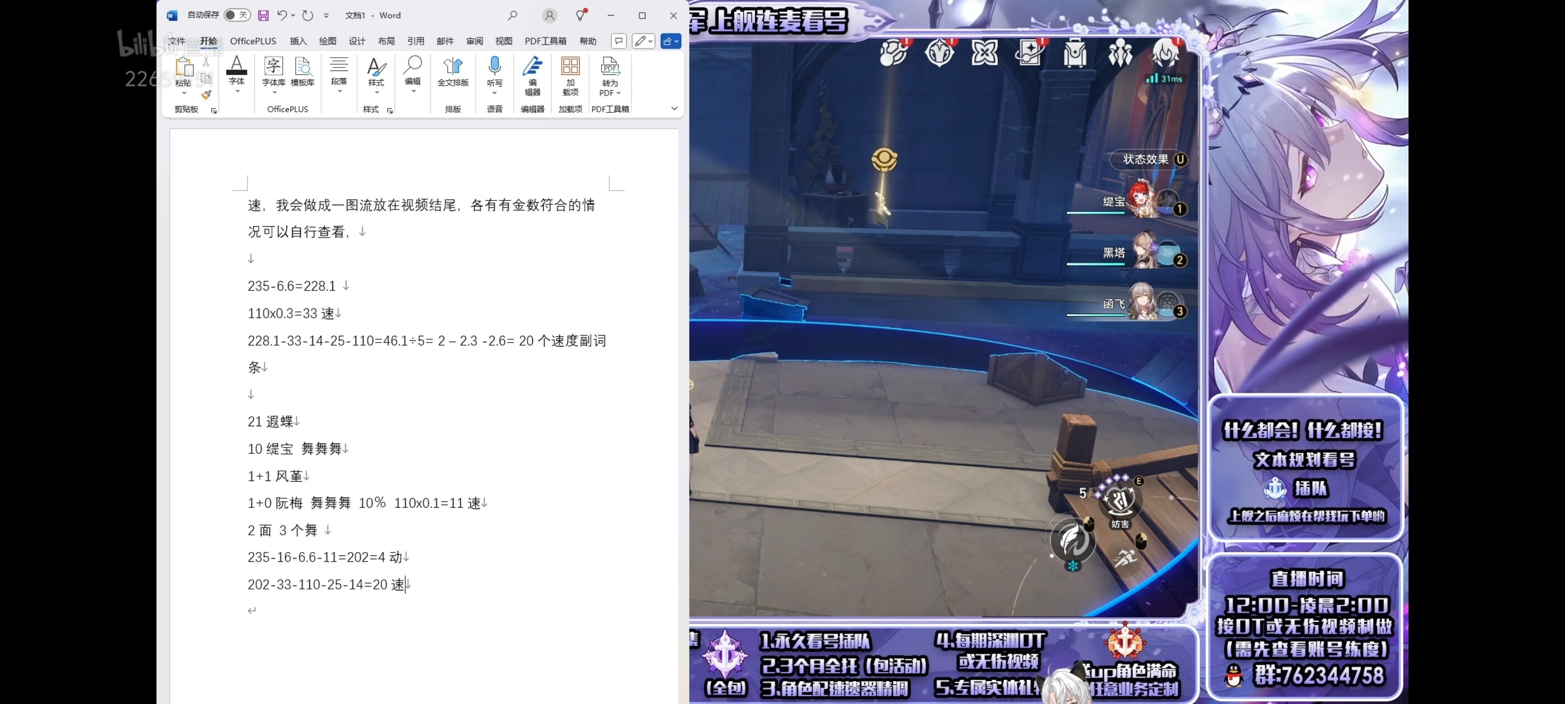
Task: Click the Format Painter brush icon
Action: (x=207, y=95)
